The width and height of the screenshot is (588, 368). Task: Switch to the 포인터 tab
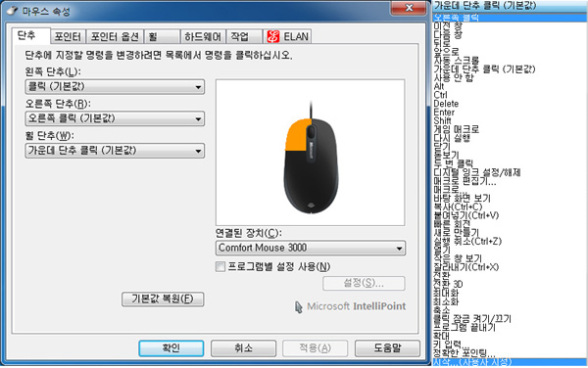[68, 36]
